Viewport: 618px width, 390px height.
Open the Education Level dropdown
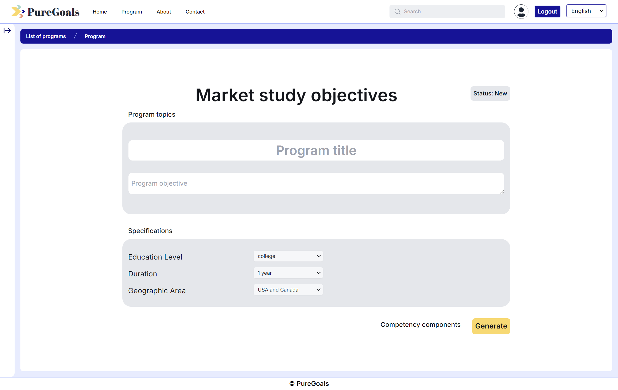[x=288, y=256]
